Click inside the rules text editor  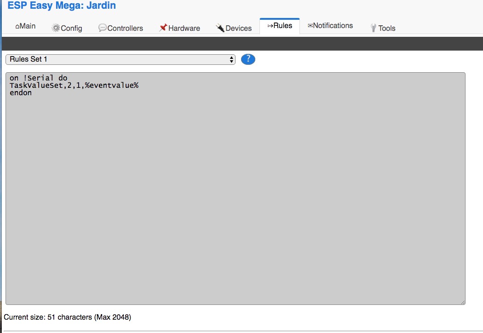236,189
